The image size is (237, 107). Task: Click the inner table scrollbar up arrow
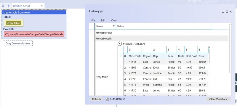click(x=210, y=48)
